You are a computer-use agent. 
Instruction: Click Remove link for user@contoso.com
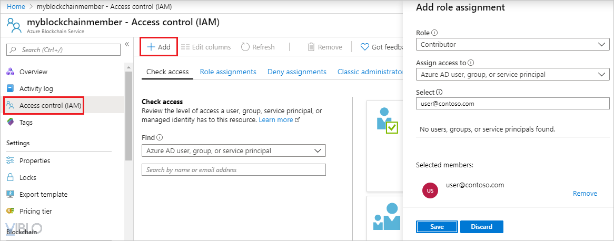[x=585, y=194]
